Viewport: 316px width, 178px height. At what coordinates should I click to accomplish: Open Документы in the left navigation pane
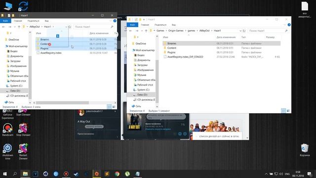[16, 56]
